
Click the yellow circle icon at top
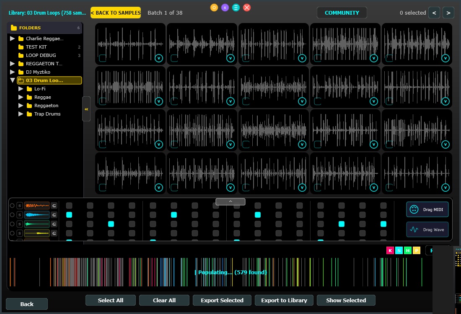(x=214, y=8)
